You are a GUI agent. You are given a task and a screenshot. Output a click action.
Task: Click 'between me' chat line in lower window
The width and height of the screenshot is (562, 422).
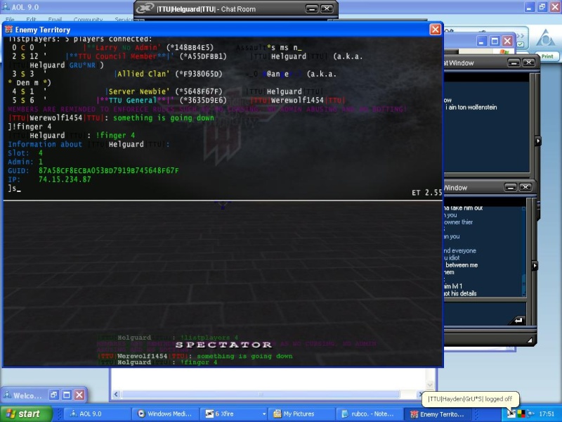point(462,265)
